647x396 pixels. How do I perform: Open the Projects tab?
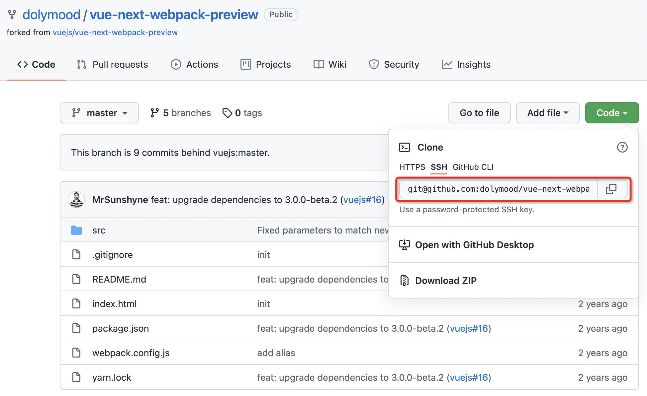pos(265,64)
